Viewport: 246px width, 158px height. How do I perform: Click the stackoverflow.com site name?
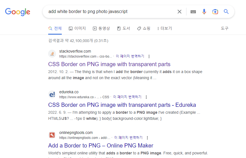75,51
